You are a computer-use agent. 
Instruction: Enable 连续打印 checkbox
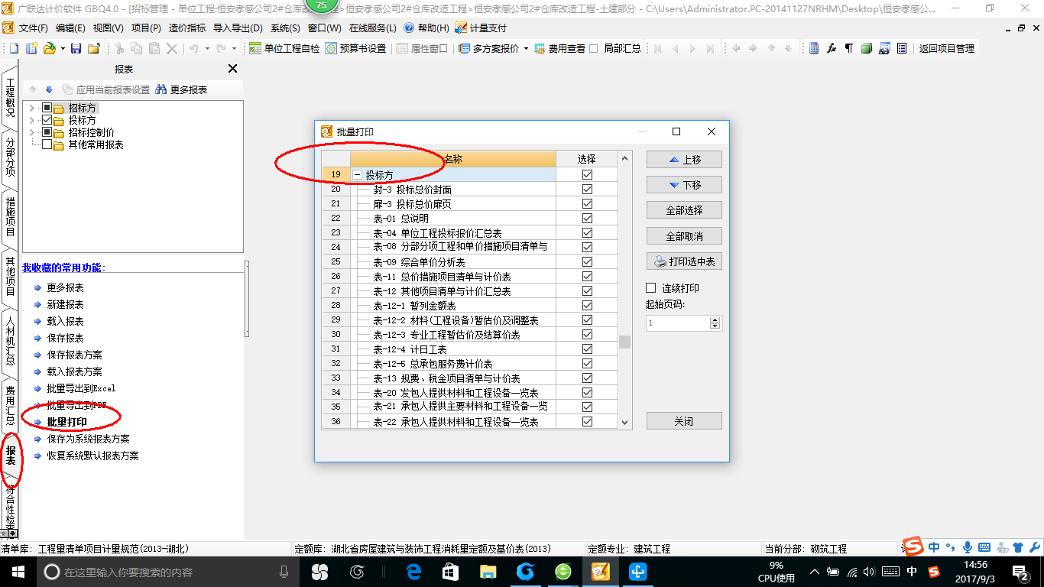coord(651,288)
